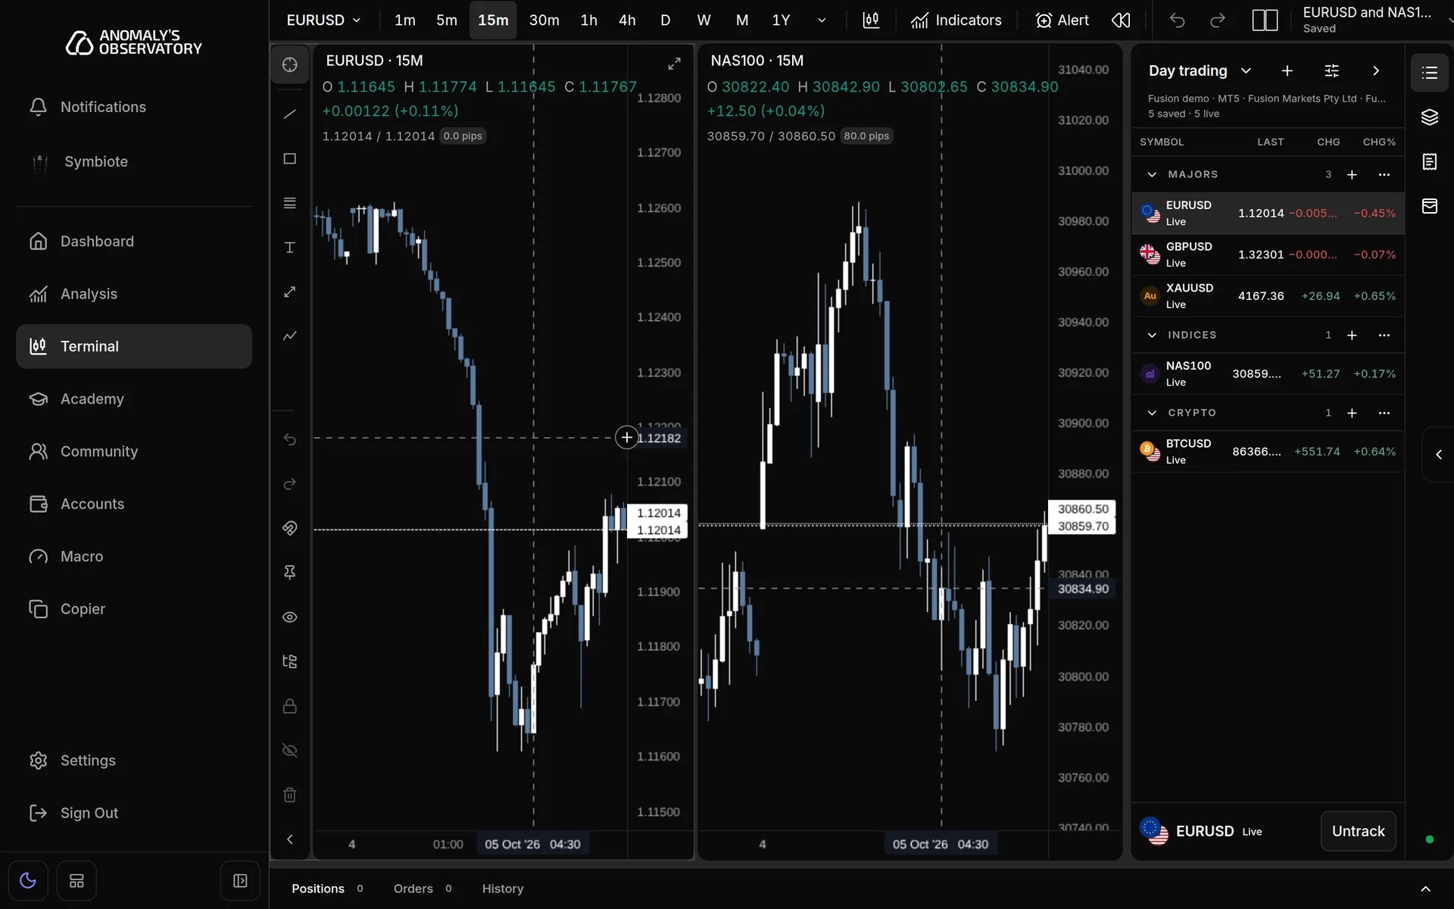
Task: Collapse the MAJORS watchlist group
Action: tap(1152, 174)
